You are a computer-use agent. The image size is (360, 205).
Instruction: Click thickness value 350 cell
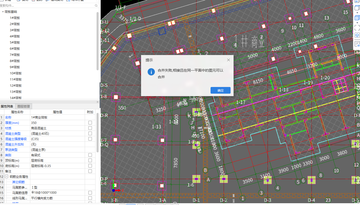pos(58,123)
